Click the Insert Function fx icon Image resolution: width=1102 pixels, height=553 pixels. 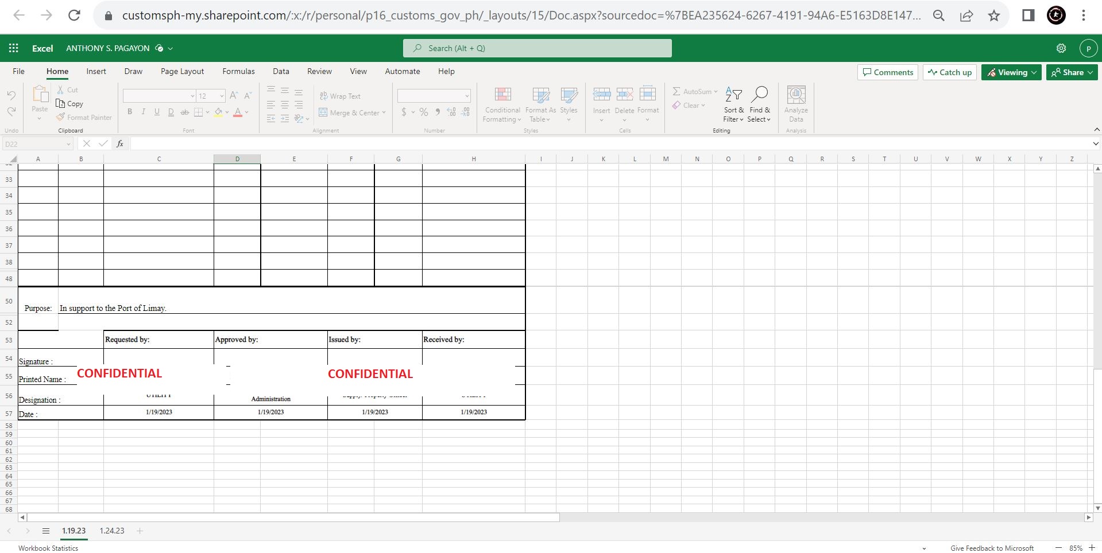pos(120,143)
